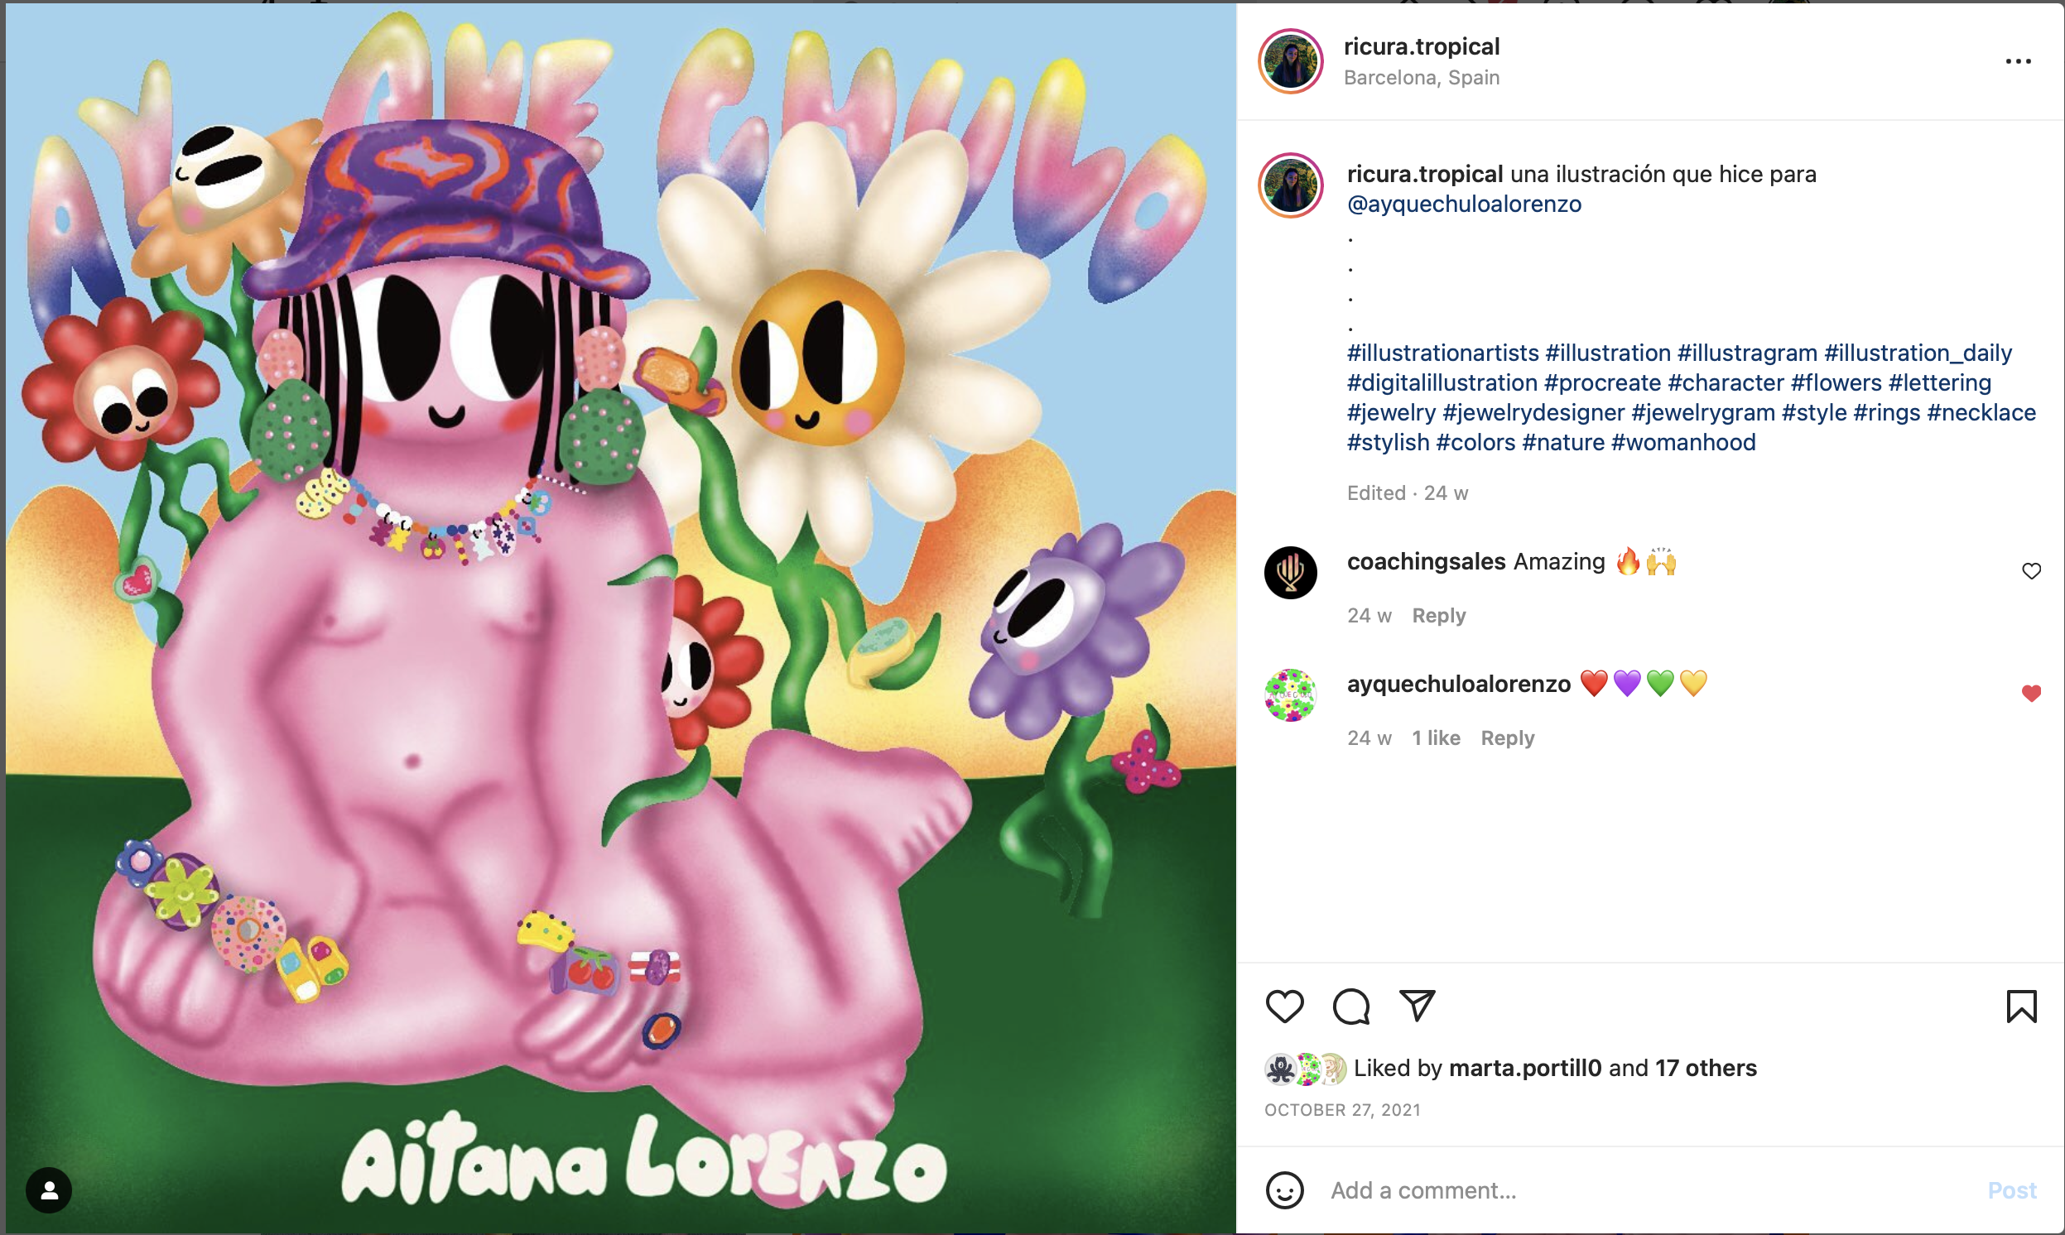Open the @ayquechuloalorenzo mention in the caption

1463,204
